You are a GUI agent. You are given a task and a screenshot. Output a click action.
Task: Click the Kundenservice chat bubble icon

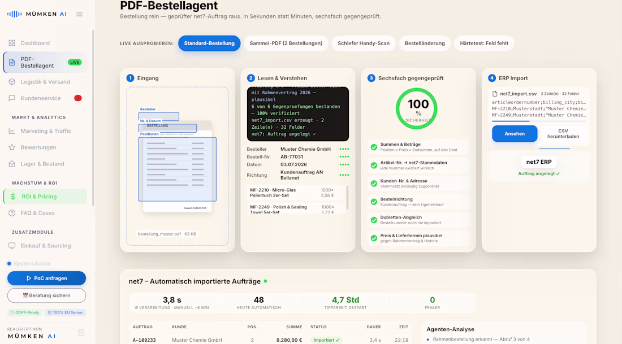[12, 98]
